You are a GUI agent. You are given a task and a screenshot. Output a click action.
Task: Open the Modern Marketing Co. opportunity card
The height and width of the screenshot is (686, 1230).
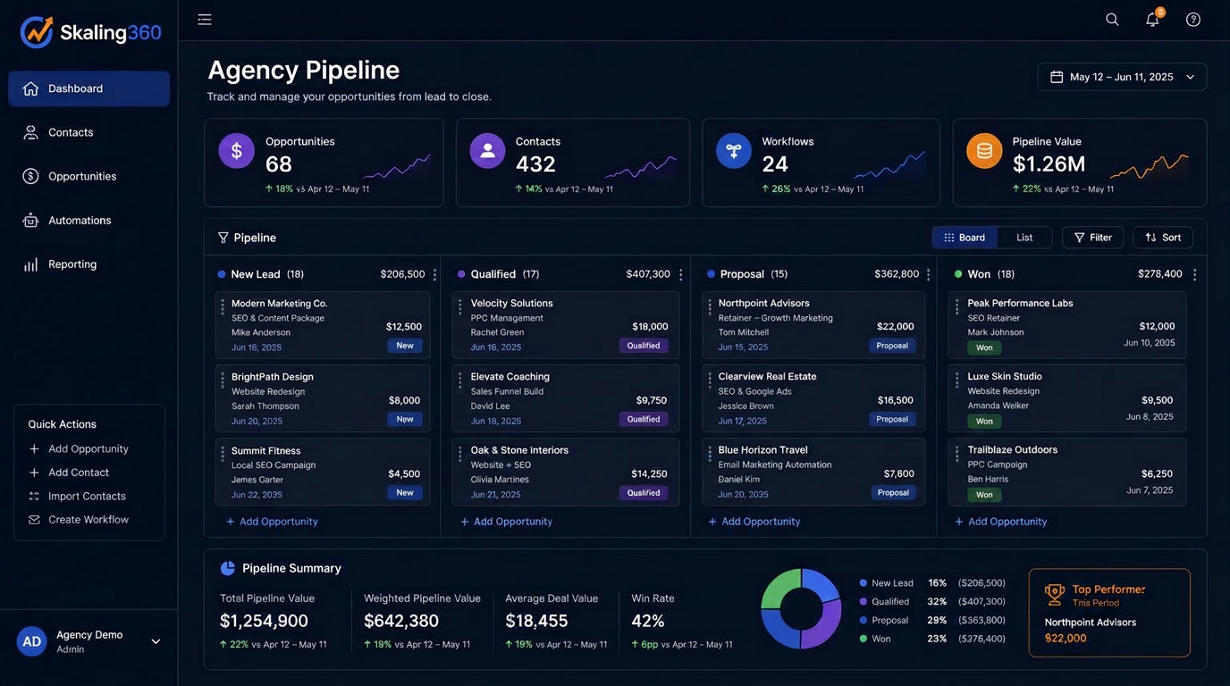pyautogui.click(x=323, y=326)
